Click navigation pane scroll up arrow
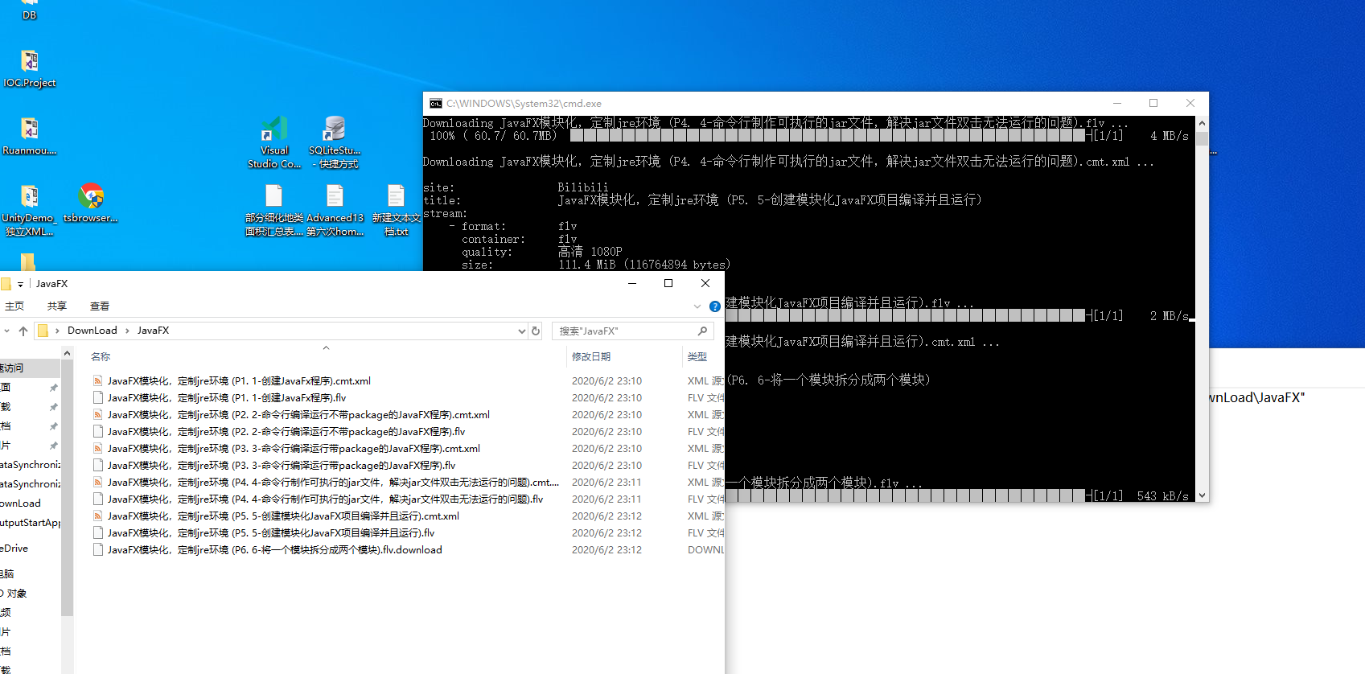 (67, 353)
